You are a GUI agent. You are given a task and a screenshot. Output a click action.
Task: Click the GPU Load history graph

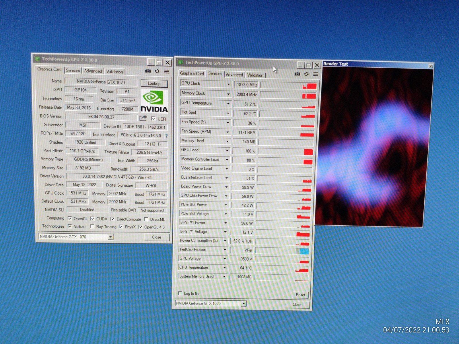pyautogui.click(x=285, y=151)
